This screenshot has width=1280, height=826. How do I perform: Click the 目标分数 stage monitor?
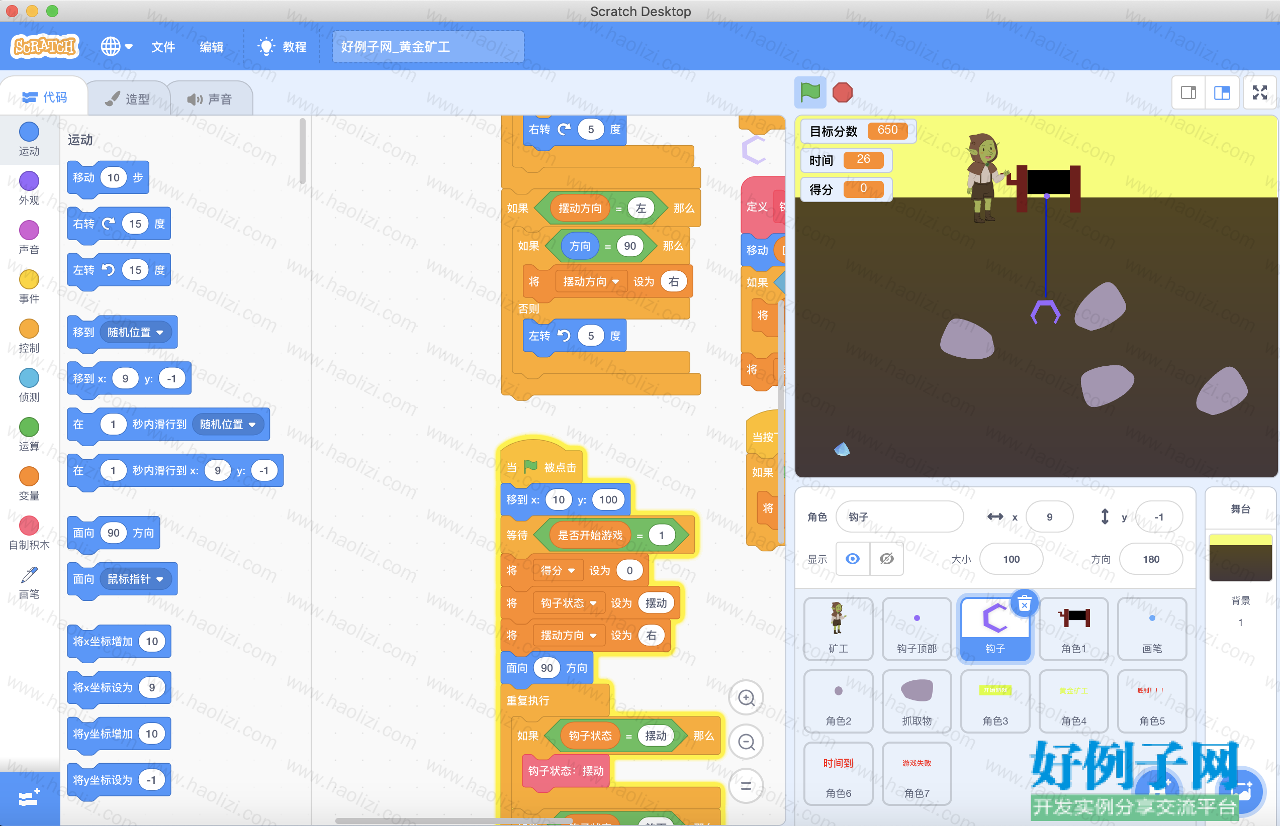pos(858,130)
